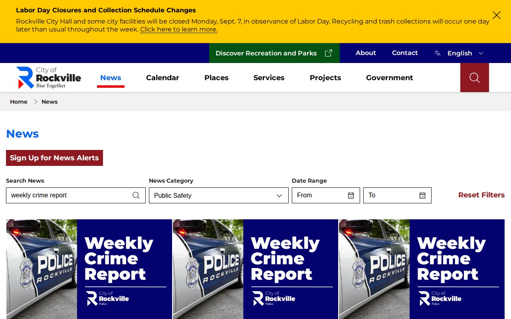Go to the Contact page

(x=405, y=53)
